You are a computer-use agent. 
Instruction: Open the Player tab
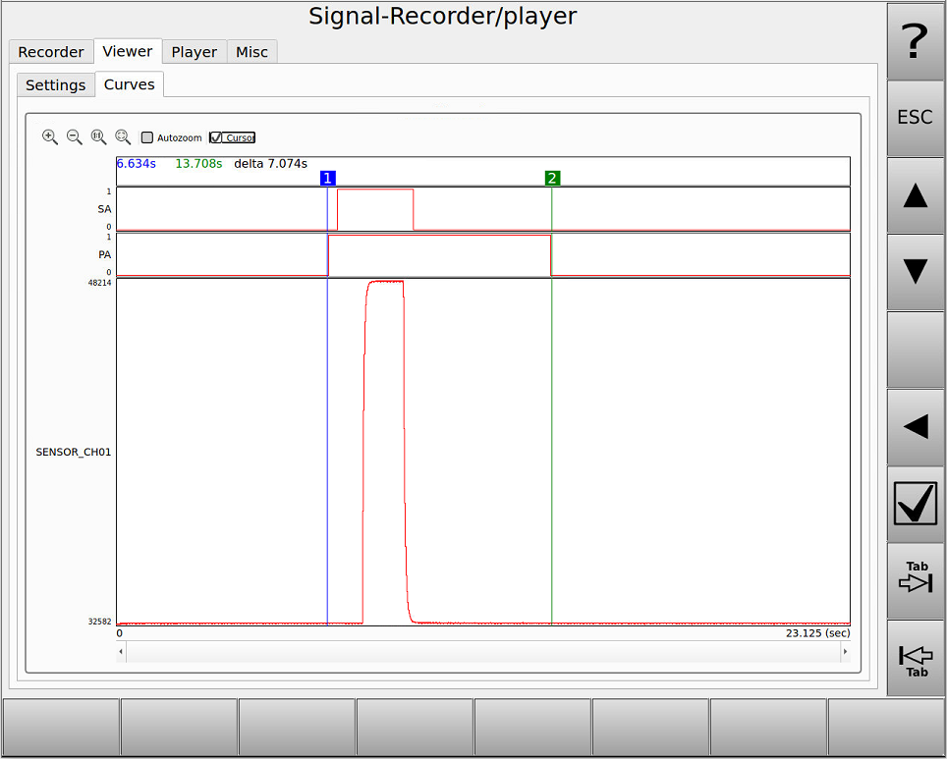coord(194,52)
